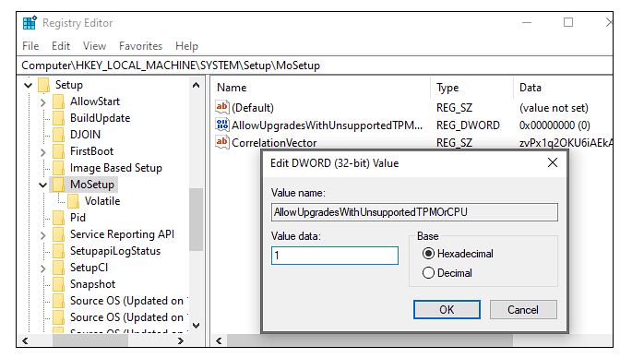632x358 pixels.
Task: Click the Value data input field
Action: click(x=335, y=256)
